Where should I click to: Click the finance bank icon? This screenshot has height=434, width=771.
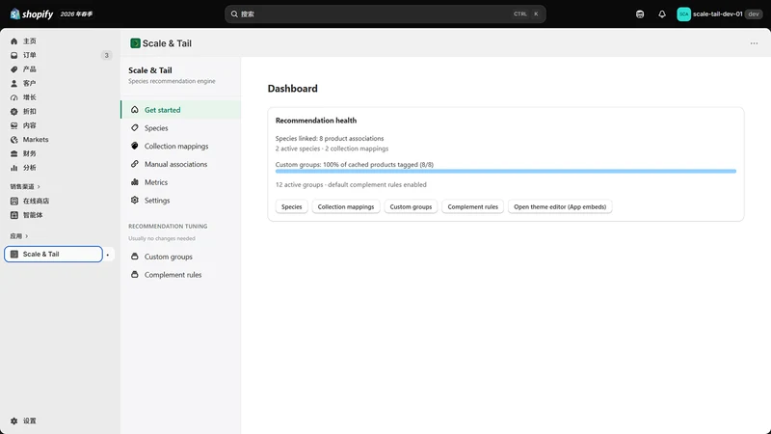tap(13, 153)
